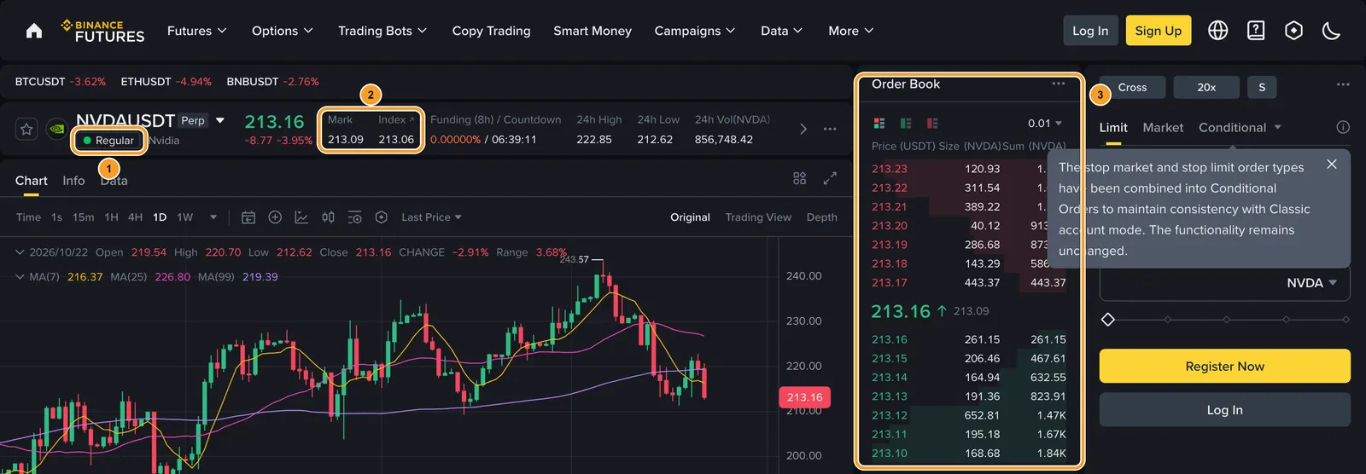Viewport: 1366px width, 474px height.
Task: Change order book 0.01 precision
Action: [x=1045, y=123]
